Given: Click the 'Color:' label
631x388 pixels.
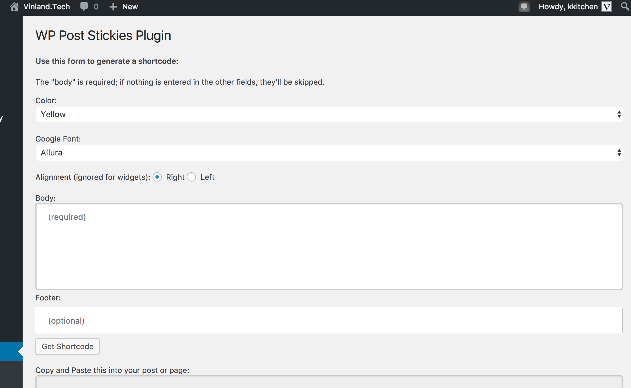Looking at the screenshot, I should coord(46,100).
